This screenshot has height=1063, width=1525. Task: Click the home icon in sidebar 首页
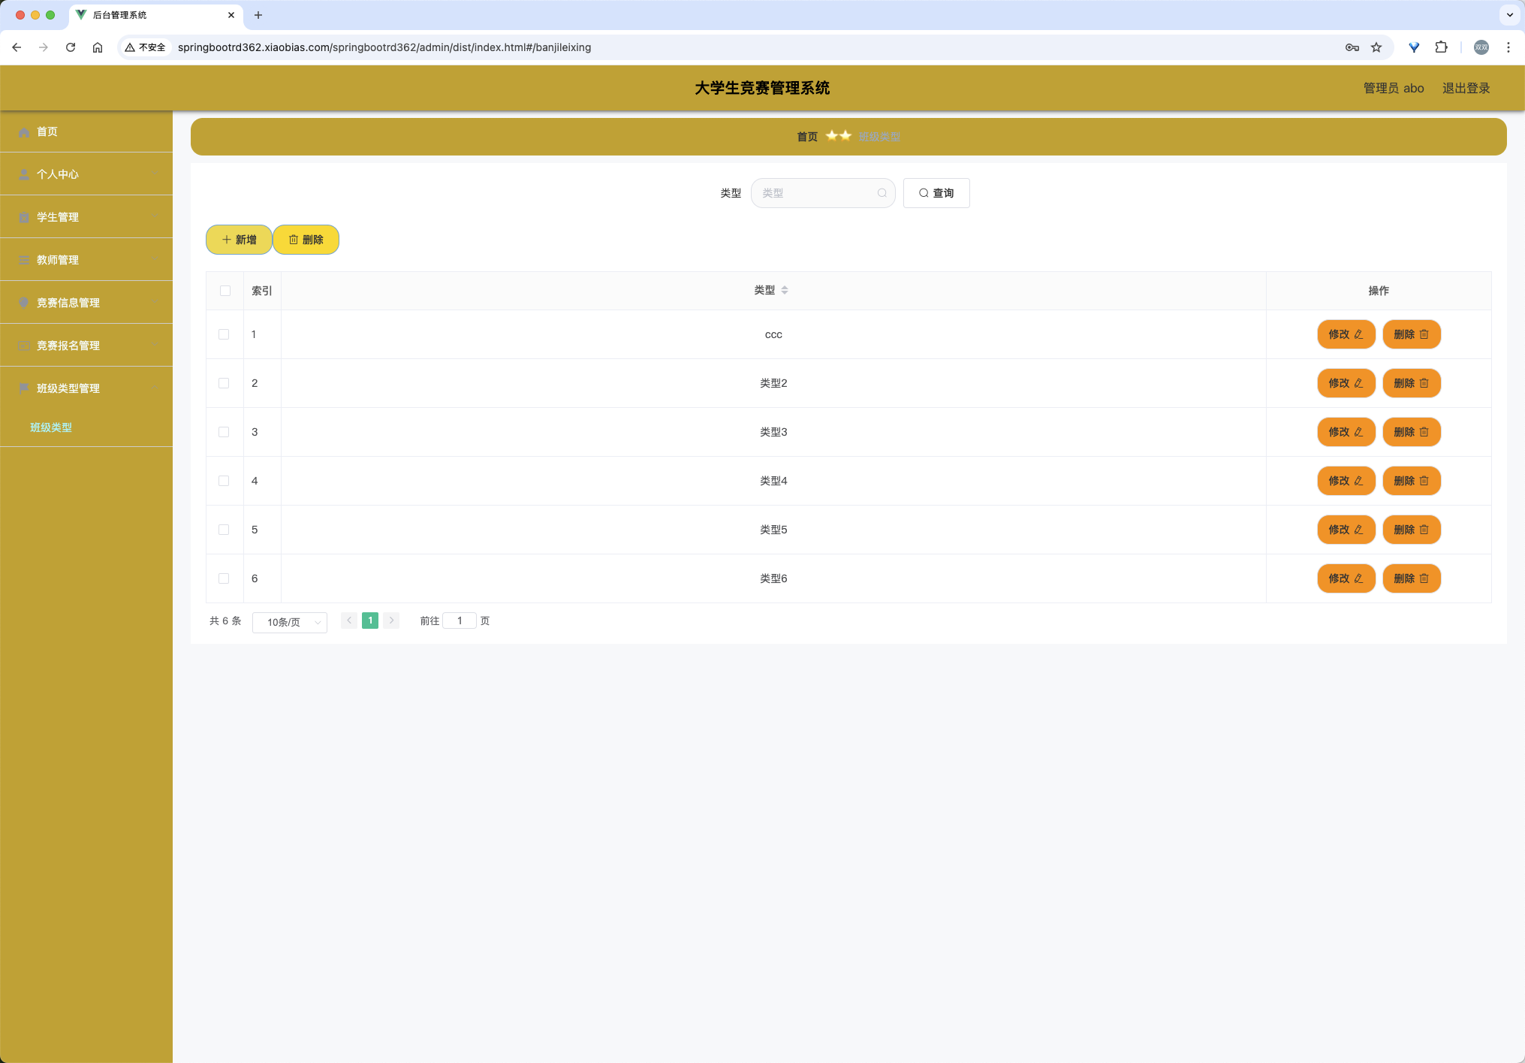[x=24, y=132]
